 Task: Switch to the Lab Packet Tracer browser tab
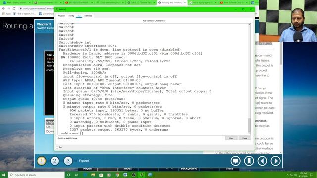point(141,3)
